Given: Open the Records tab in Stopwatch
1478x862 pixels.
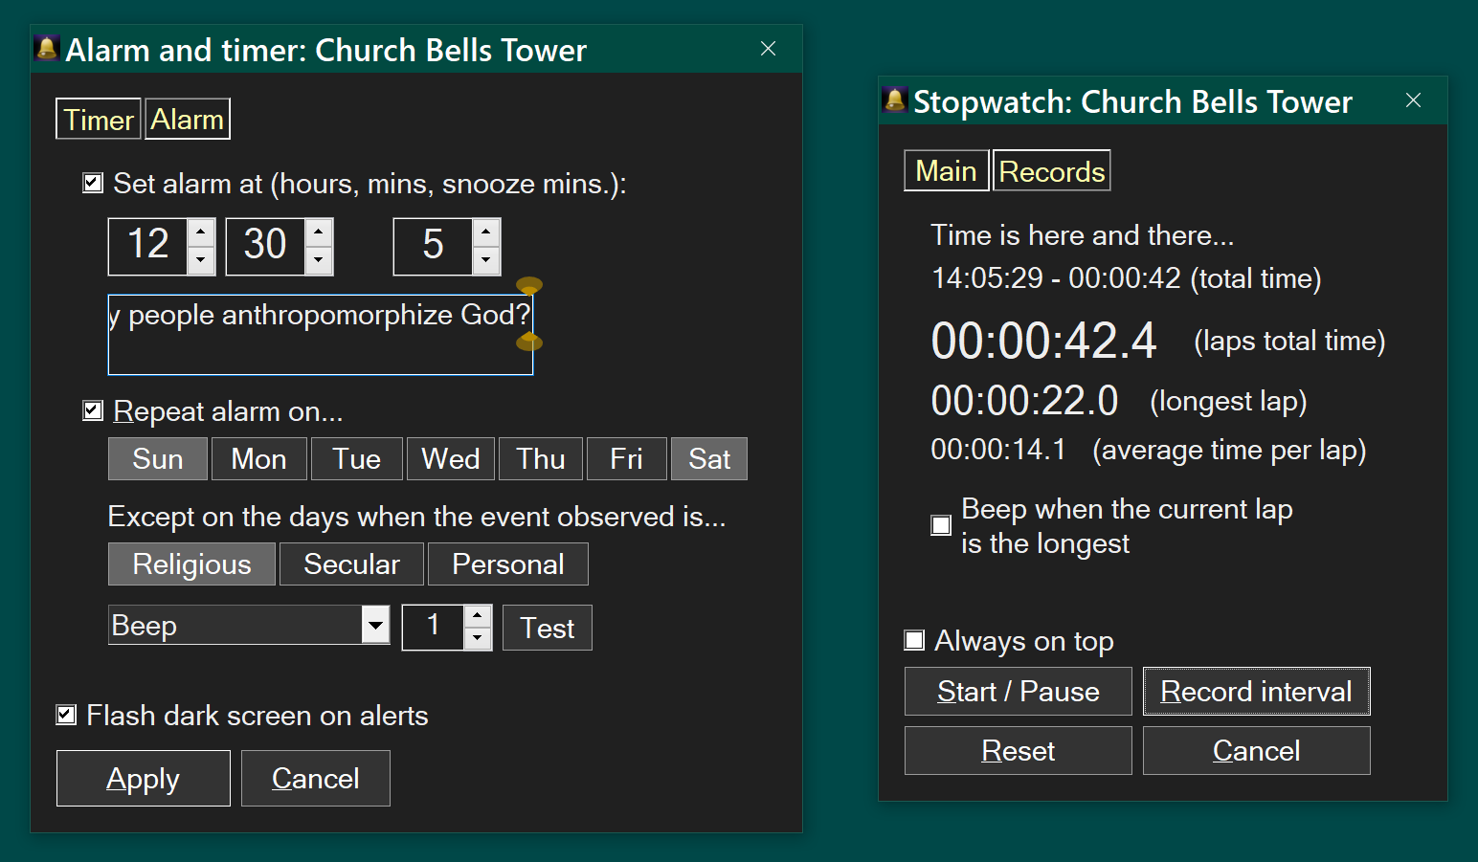Looking at the screenshot, I should [1051, 171].
